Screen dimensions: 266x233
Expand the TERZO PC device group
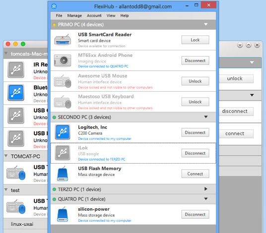(x=206, y=189)
